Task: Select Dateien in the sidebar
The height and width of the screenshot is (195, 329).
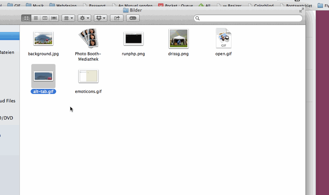Action: [x=7, y=52]
